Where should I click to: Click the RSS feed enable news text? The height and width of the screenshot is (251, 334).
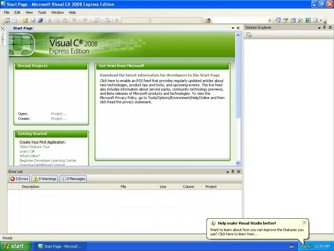pos(162,92)
